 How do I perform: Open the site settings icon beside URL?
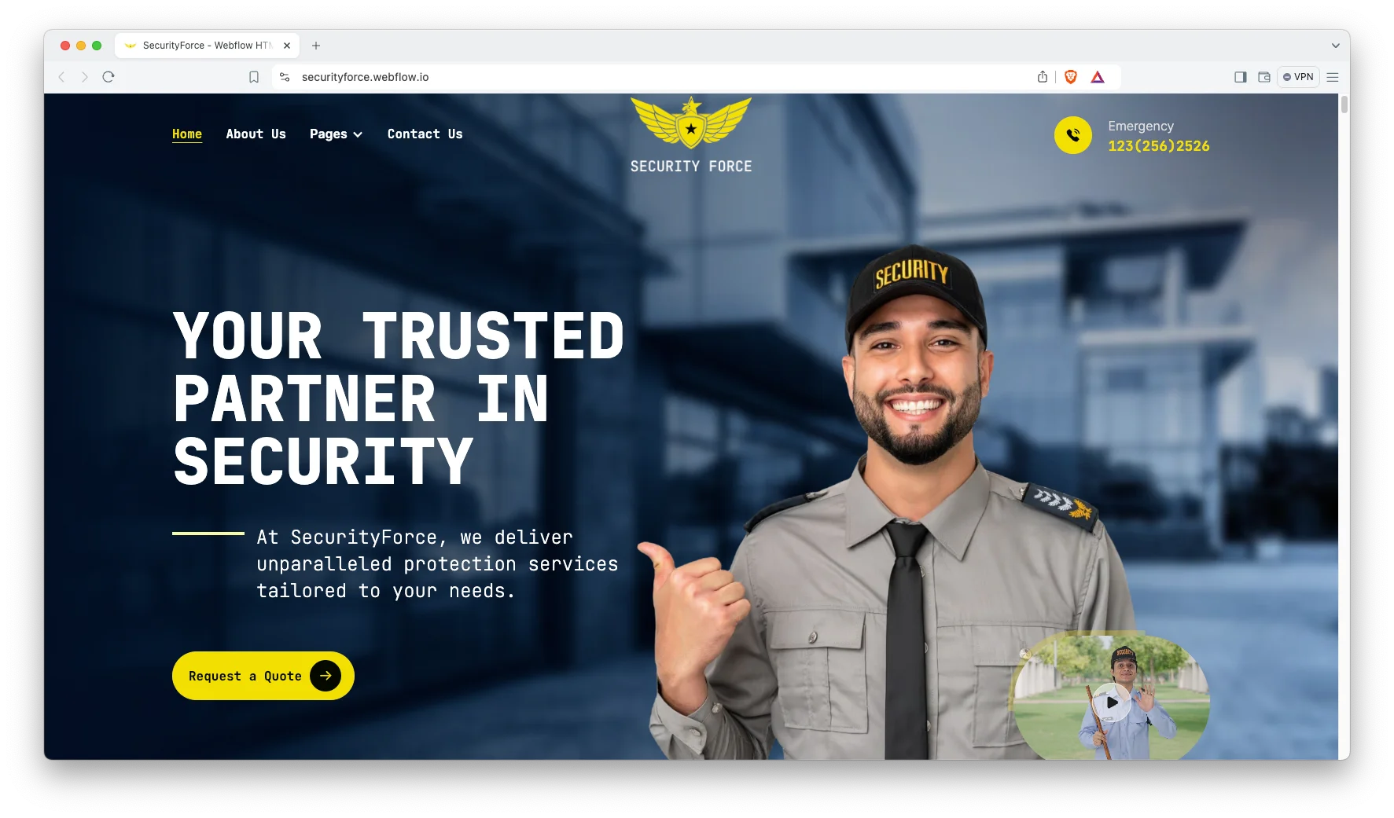[285, 77]
